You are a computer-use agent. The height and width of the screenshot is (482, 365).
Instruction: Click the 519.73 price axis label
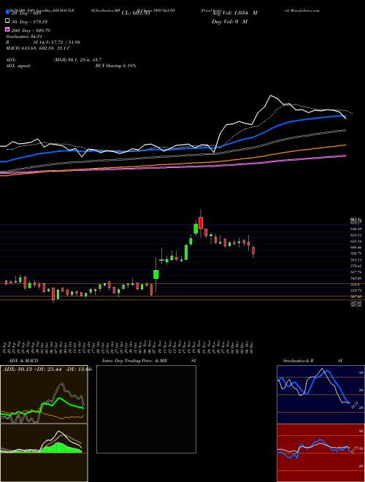pyautogui.click(x=356, y=290)
